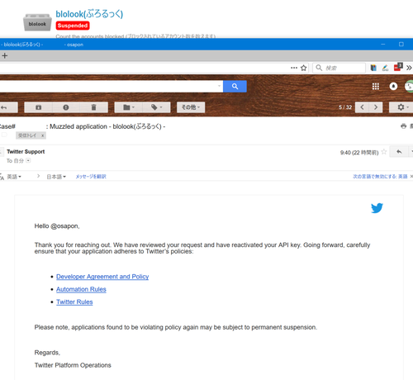Change source language 英語 dropdown
This screenshot has width=413, height=380.
pos(14,177)
